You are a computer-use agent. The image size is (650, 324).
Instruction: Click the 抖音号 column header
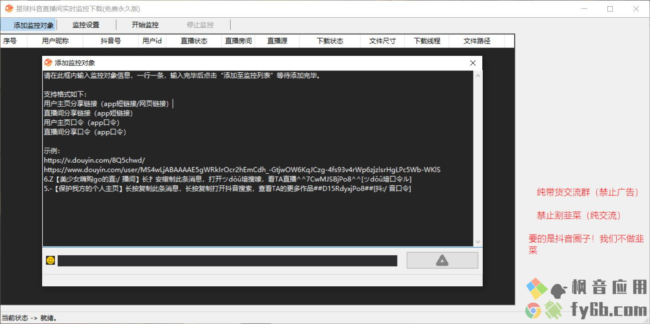[x=110, y=41]
